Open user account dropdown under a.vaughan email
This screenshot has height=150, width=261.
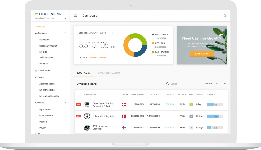click(65, 18)
